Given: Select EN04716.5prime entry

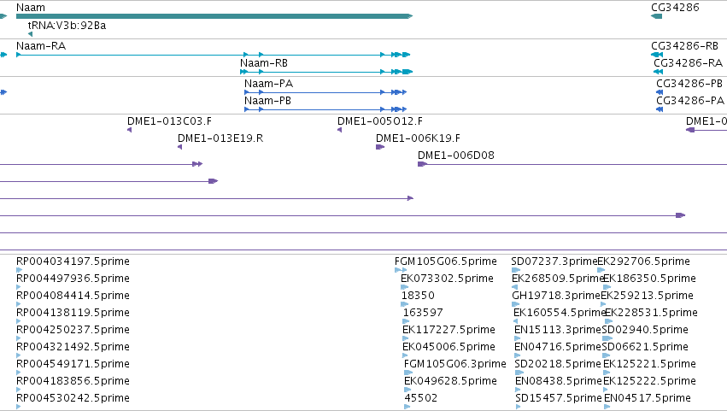Looking at the screenshot, I should [558, 347].
